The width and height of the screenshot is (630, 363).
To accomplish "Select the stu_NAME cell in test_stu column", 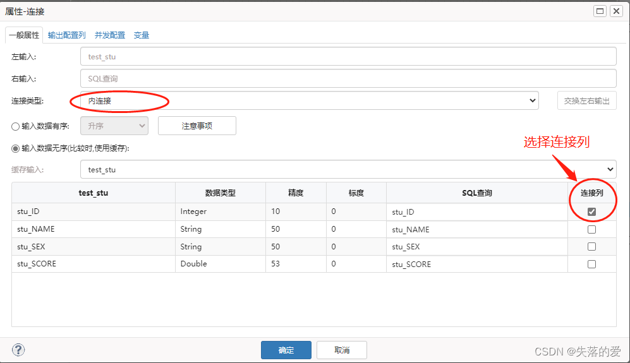I will [94, 229].
